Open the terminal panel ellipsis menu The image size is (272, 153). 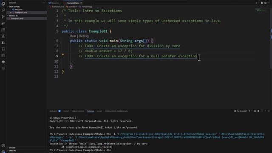[x=262, y=111]
